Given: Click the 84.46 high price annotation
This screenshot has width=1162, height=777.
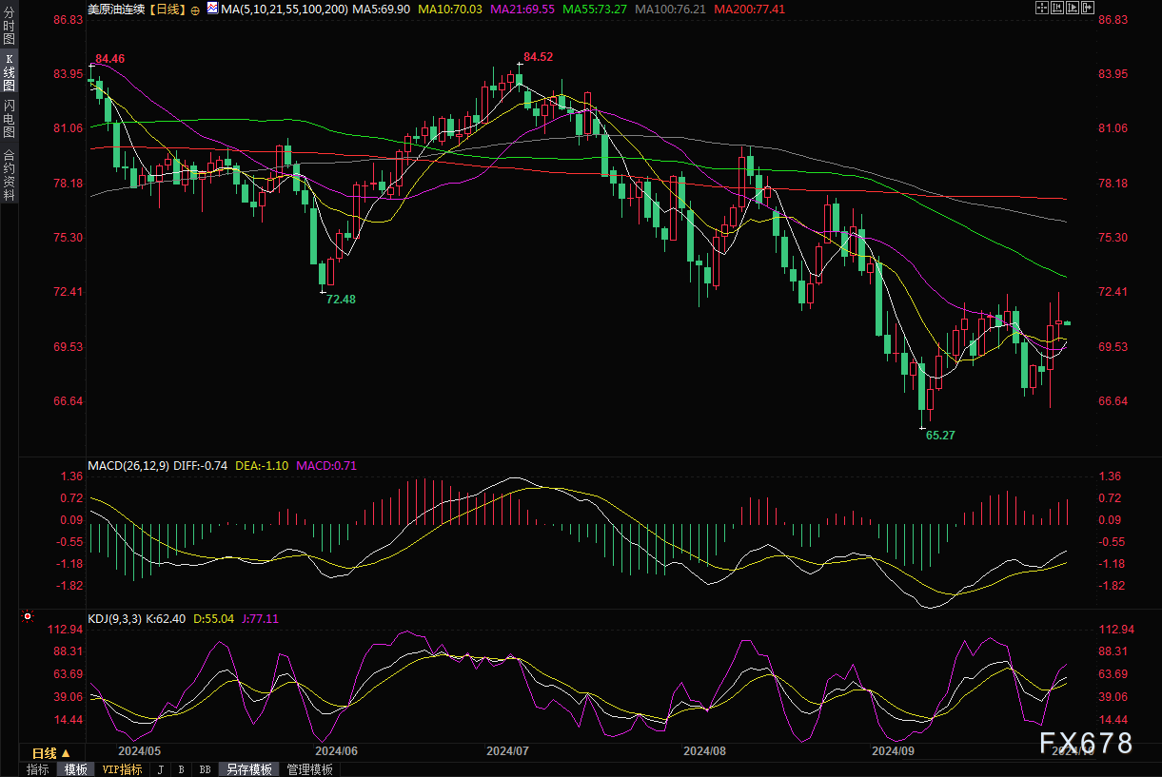Looking at the screenshot, I should (110, 59).
